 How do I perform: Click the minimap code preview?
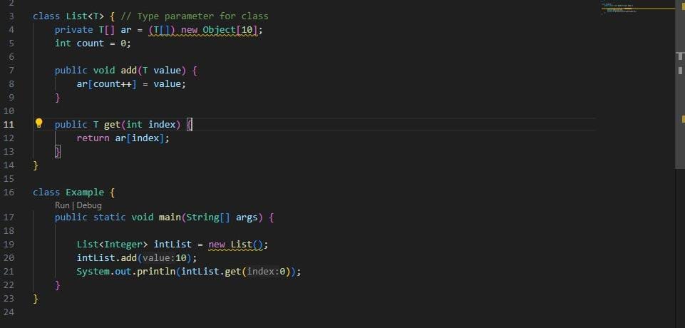coord(620,8)
